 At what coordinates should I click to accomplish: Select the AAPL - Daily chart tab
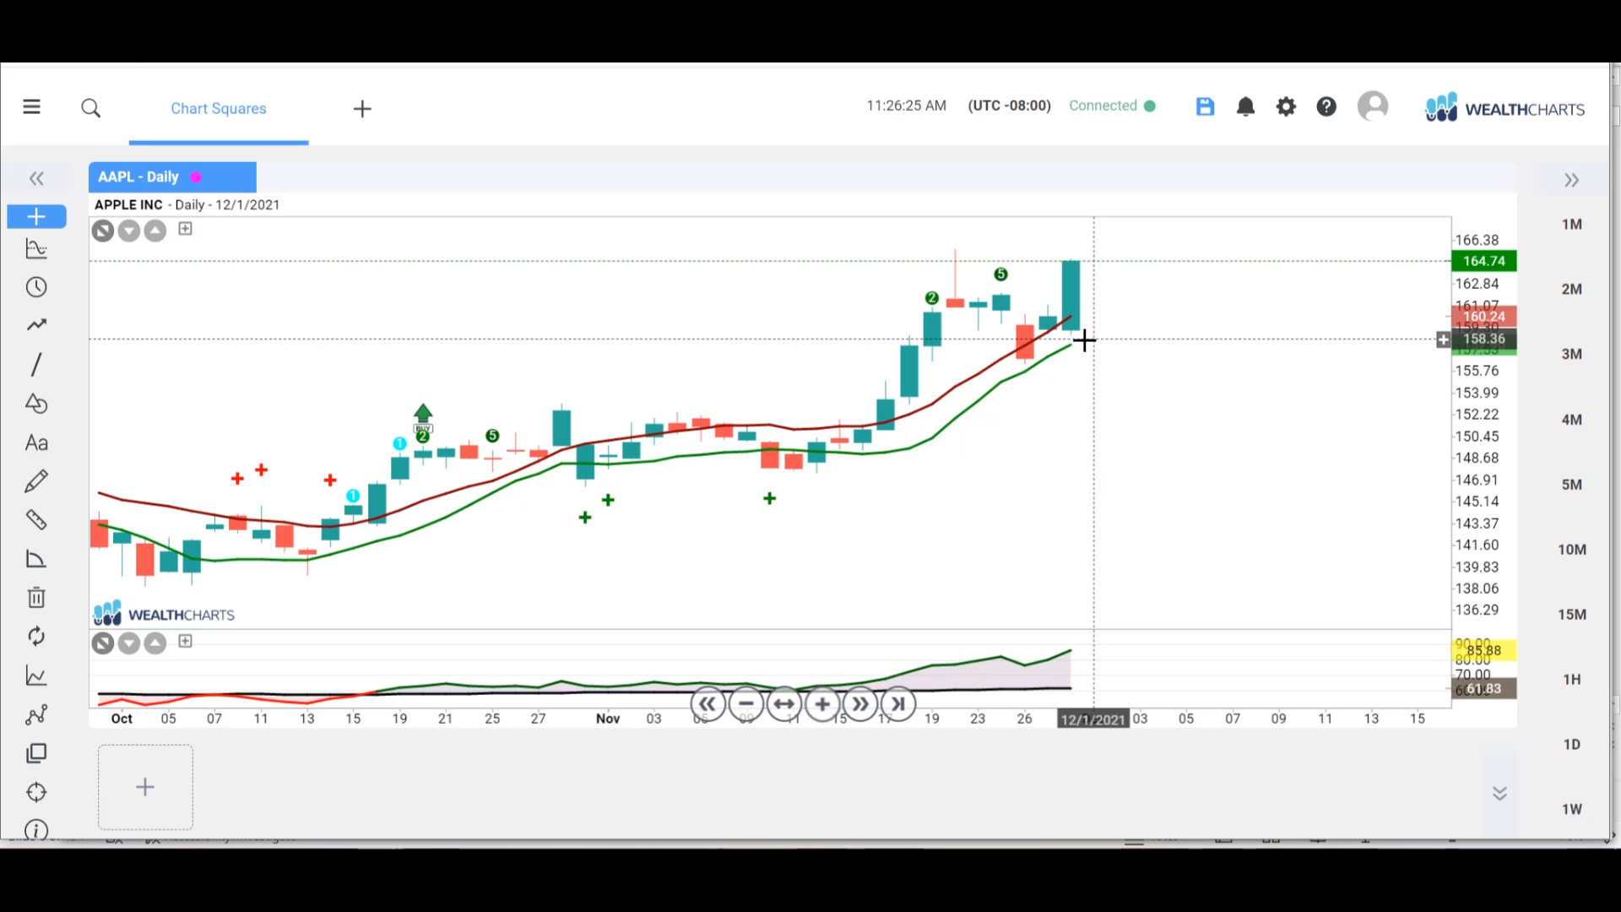(172, 177)
